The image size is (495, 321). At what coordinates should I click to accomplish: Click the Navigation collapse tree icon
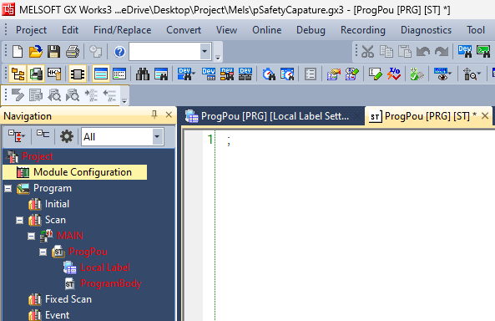point(43,134)
